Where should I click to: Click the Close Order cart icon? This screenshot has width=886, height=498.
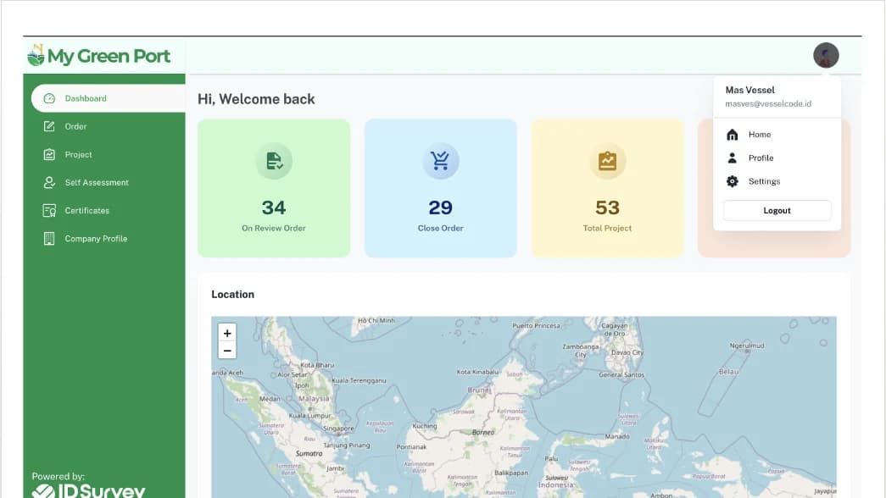point(440,161)
